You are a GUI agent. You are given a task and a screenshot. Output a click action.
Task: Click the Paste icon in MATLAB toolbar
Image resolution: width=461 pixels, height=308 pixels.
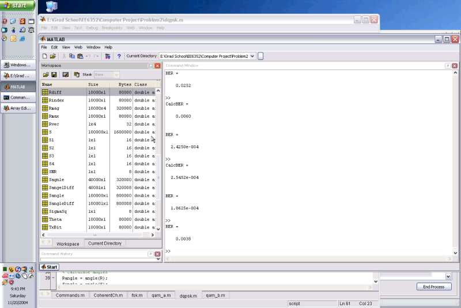pos(80,56)
